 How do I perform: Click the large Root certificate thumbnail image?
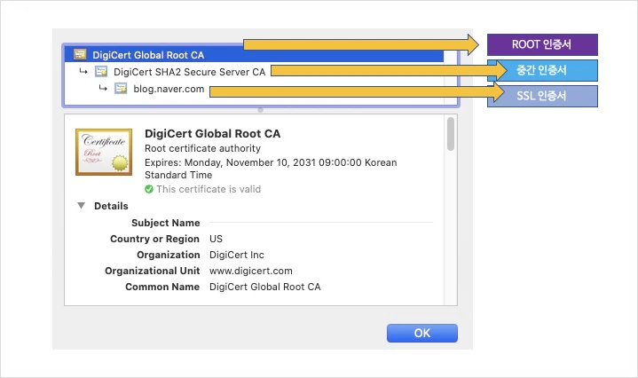pyautogui.click(x=104, y=153)
